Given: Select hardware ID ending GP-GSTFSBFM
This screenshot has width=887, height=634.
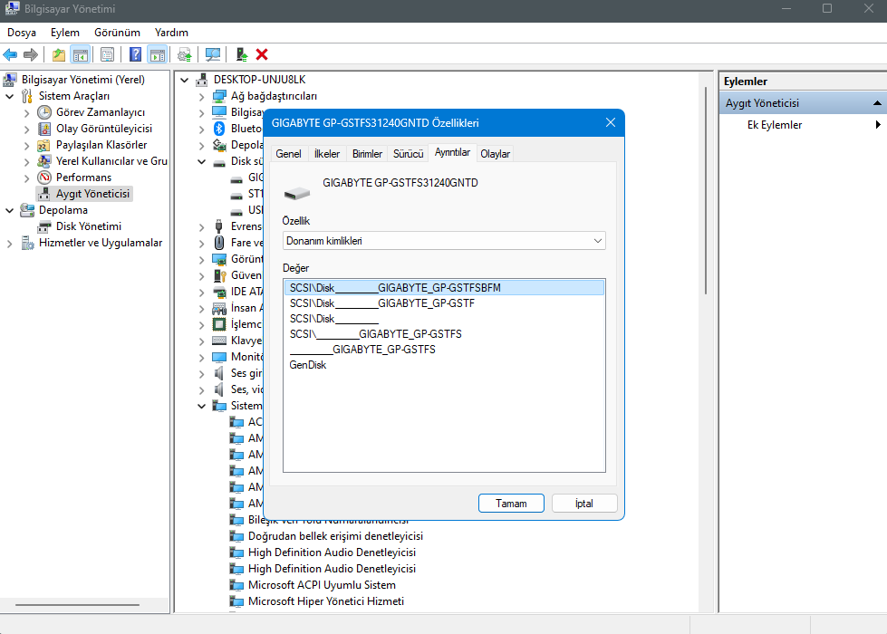Looking at the screenshot, I should (x=444, y=288).
